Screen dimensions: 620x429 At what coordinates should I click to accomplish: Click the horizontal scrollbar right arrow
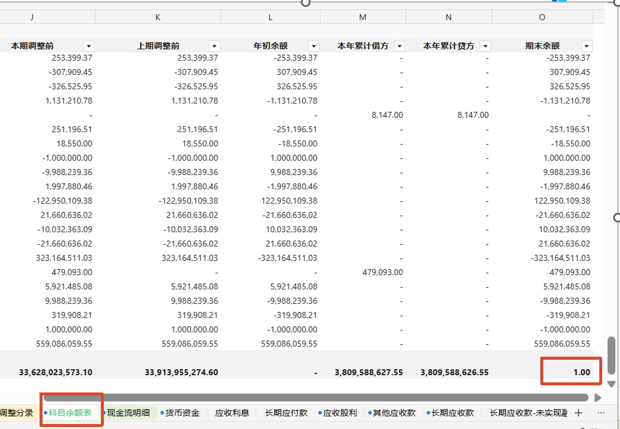tap(598, 398)
